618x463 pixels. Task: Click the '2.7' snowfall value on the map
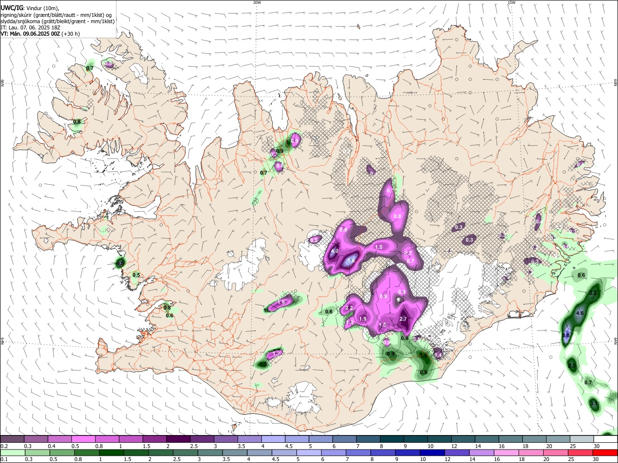[404, 319]
